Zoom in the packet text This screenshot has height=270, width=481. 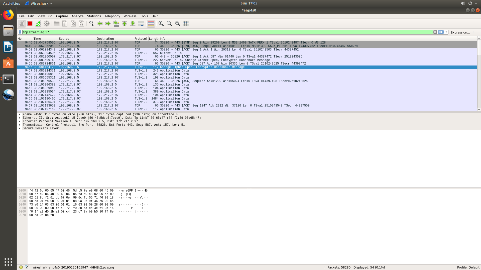point(161,23)
